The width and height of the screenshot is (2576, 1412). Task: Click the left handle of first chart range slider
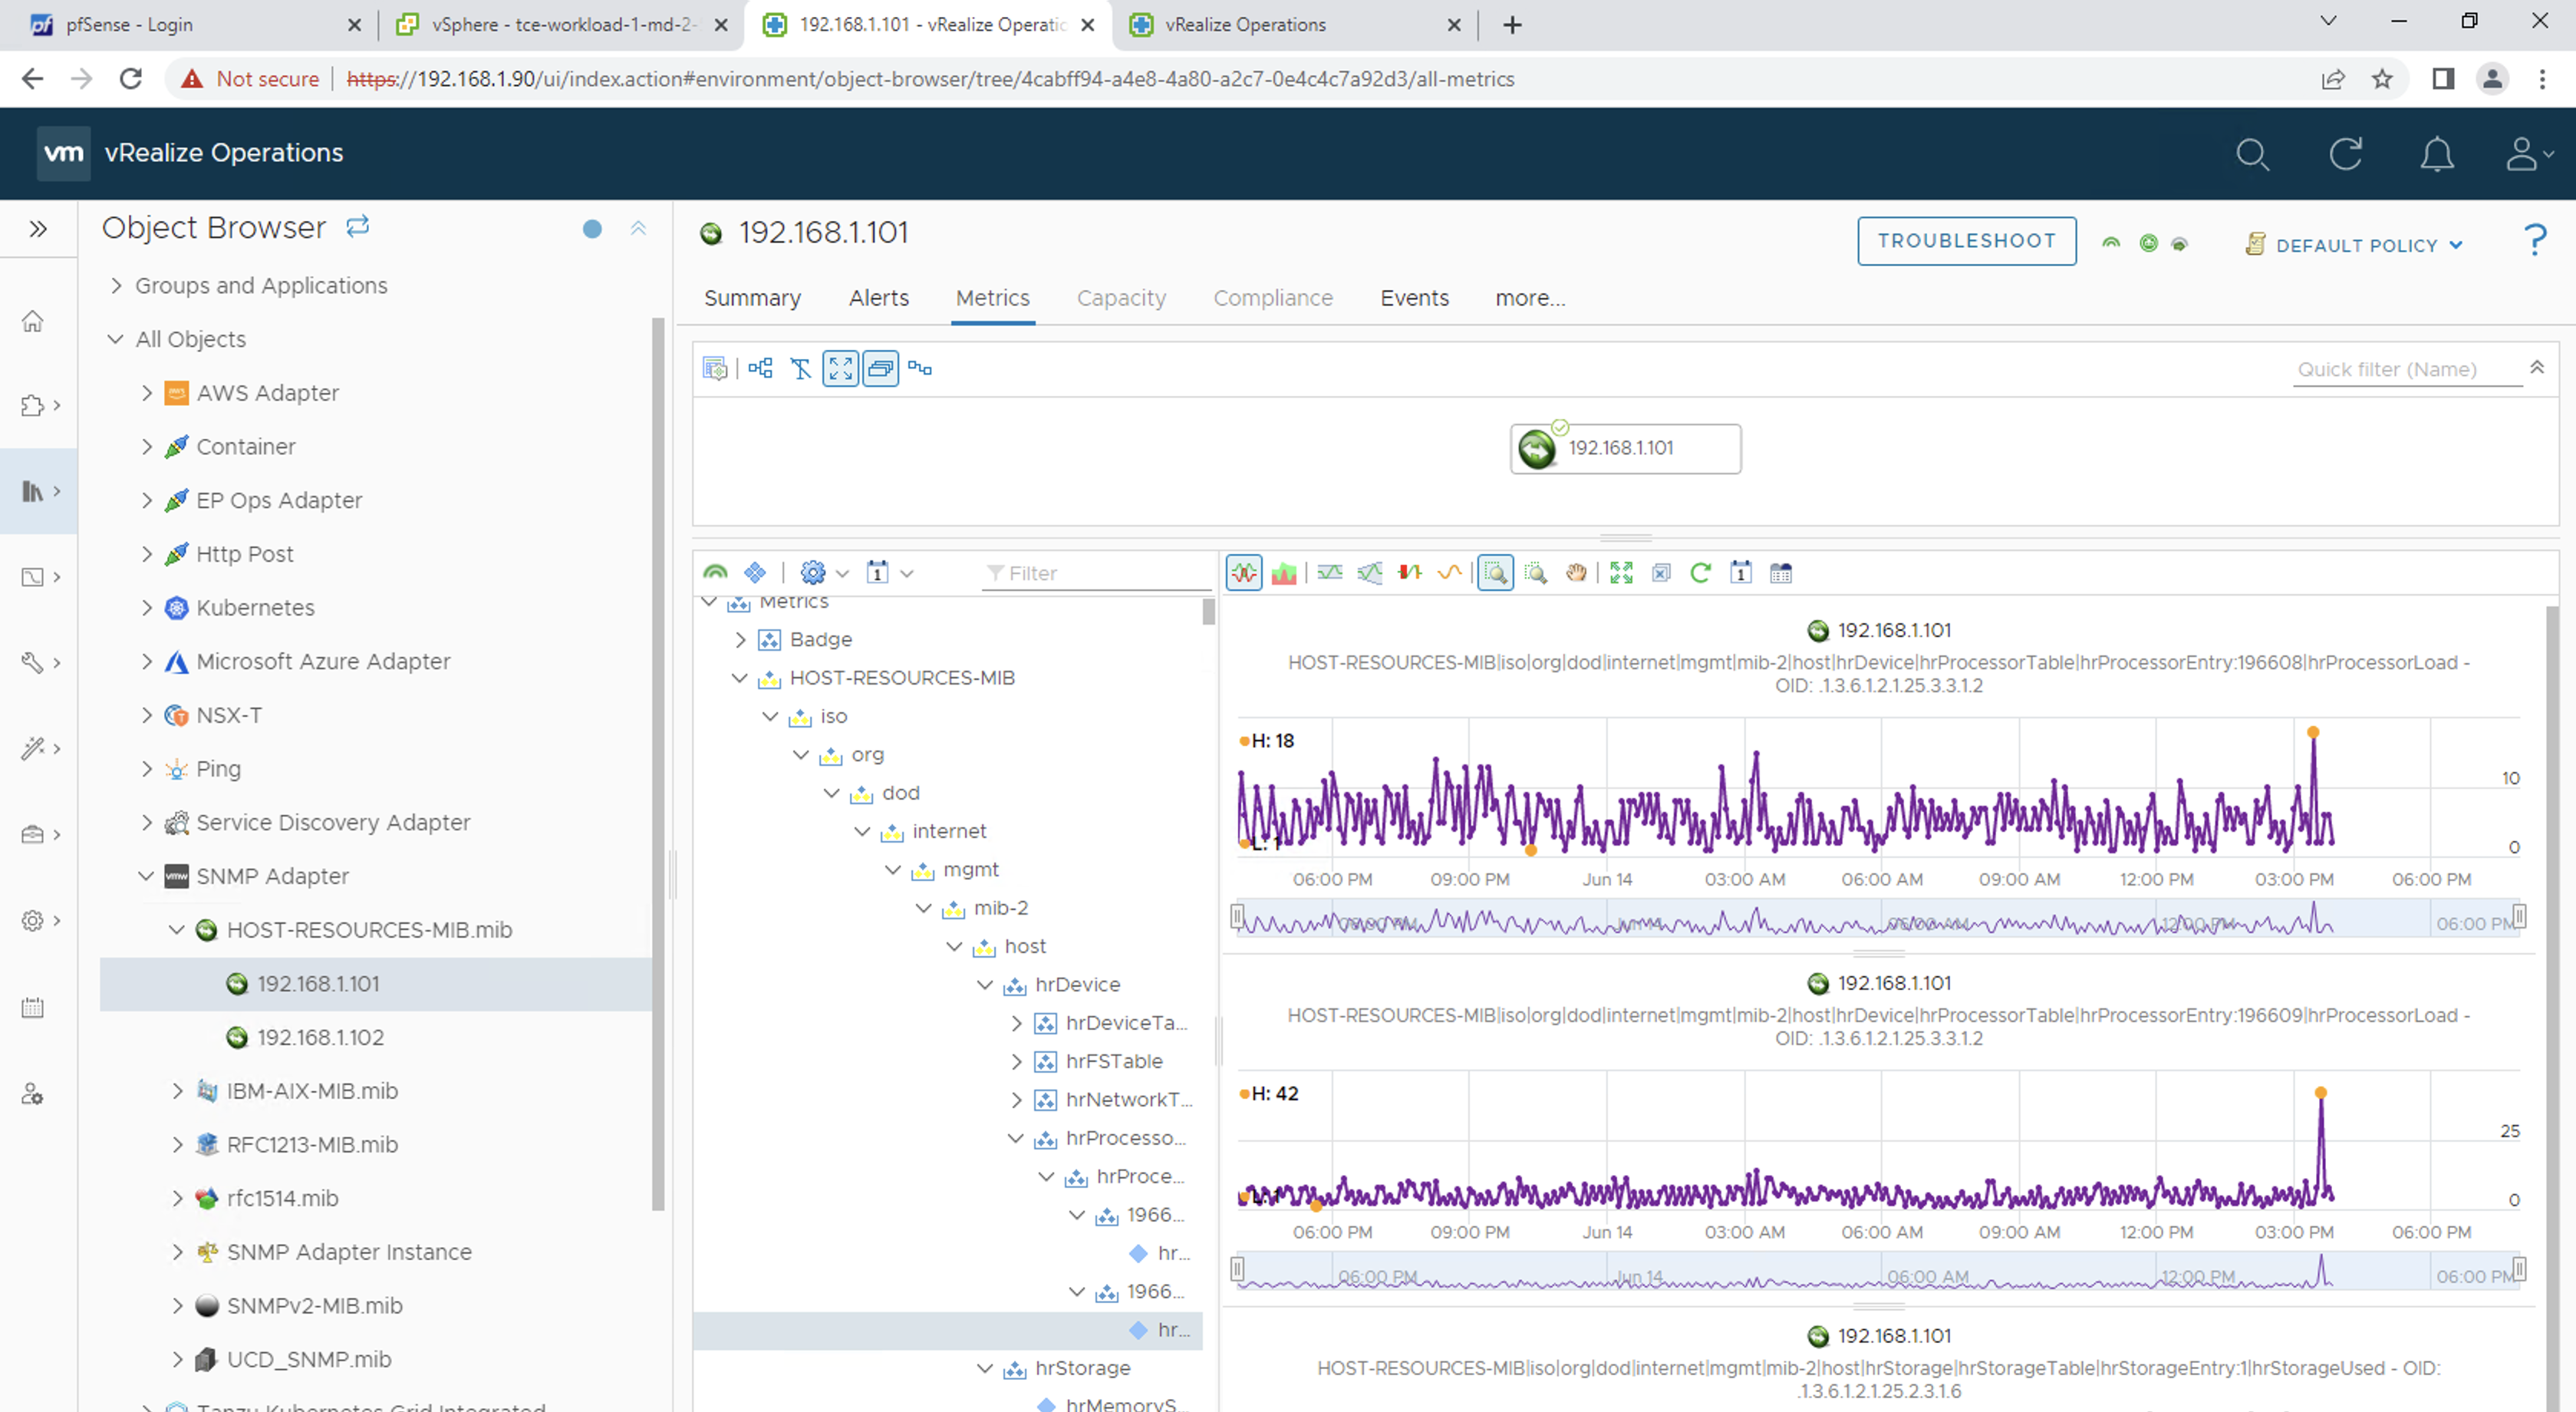(1237, 916)
